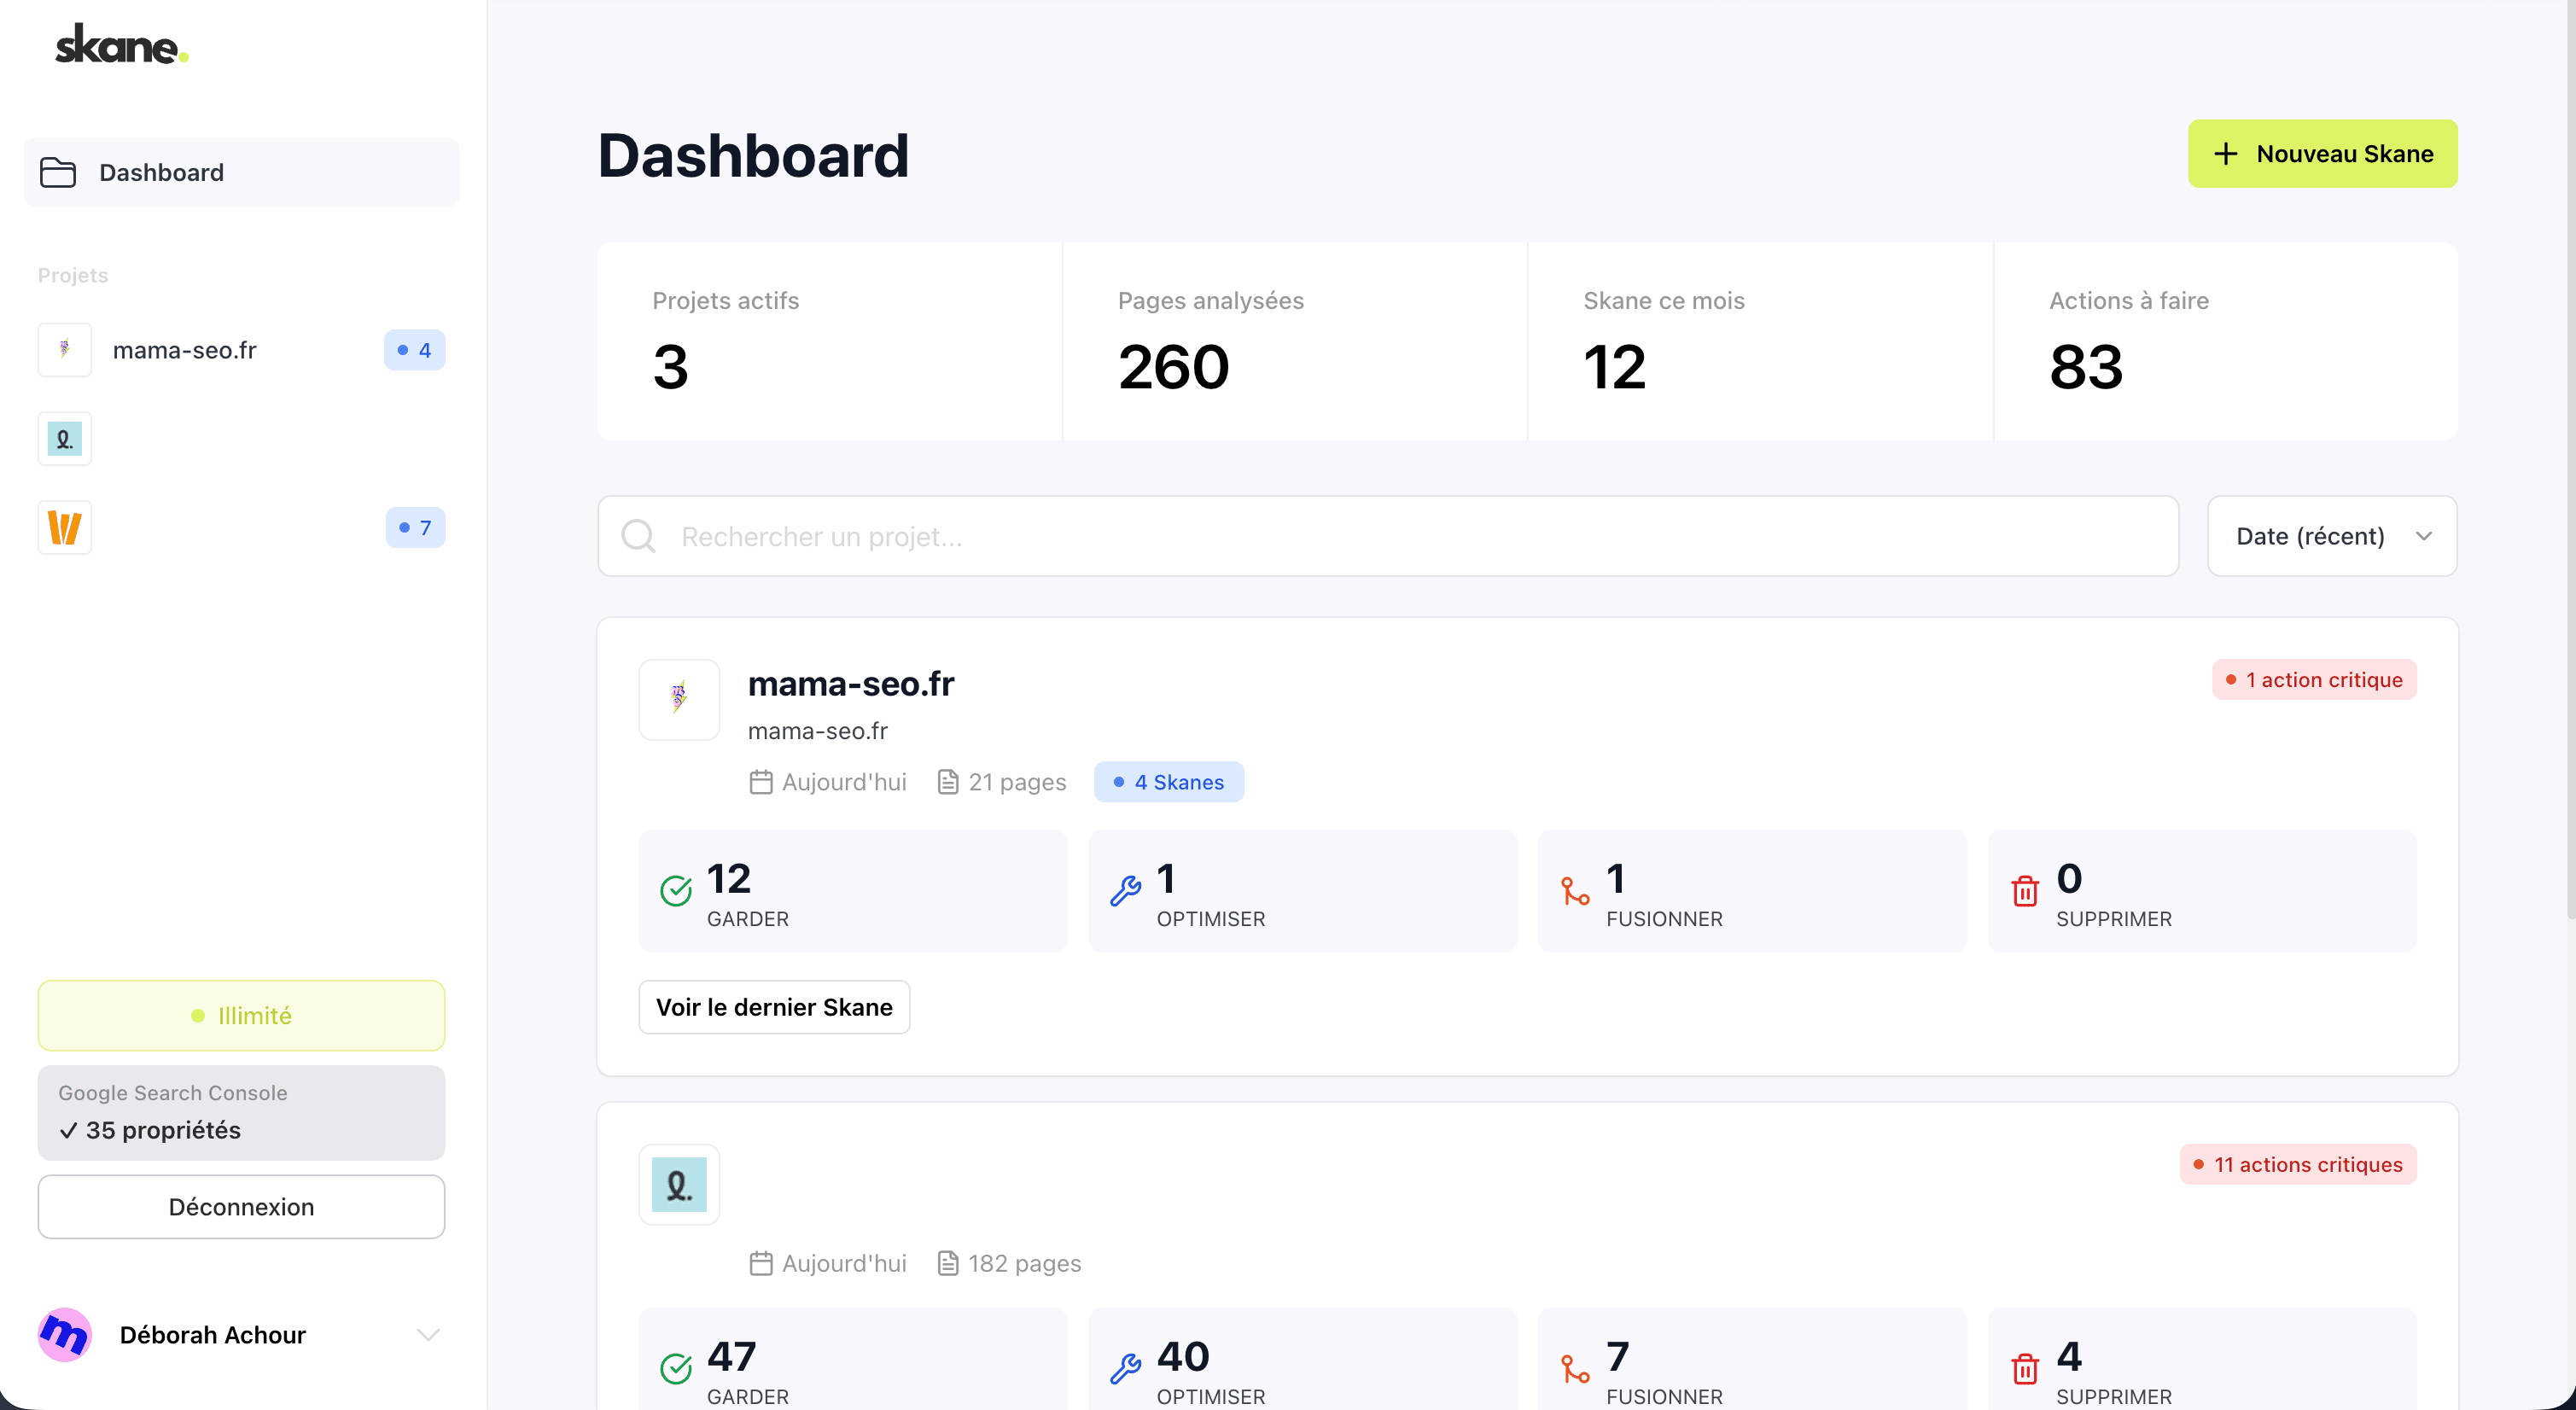The height and width of the screenshot is (1410, 2576).
Task: Expand the Déborah Achour profile menu
Action: click(428, 1334)
